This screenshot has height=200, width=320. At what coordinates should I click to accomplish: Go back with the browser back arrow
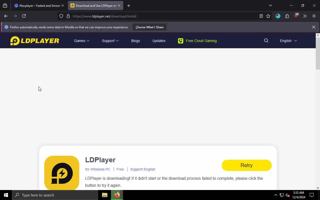click(6, 16)
